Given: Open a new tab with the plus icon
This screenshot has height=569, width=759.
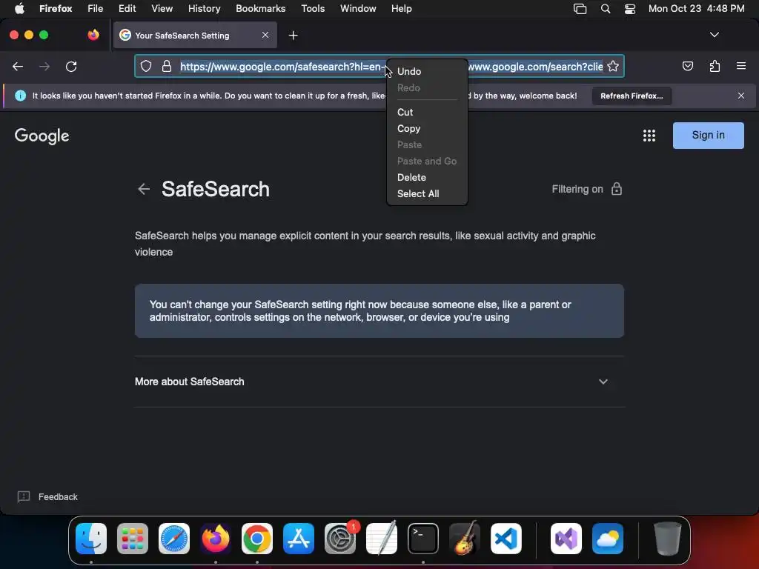Looking at the screenshot, I should (293, 36).
